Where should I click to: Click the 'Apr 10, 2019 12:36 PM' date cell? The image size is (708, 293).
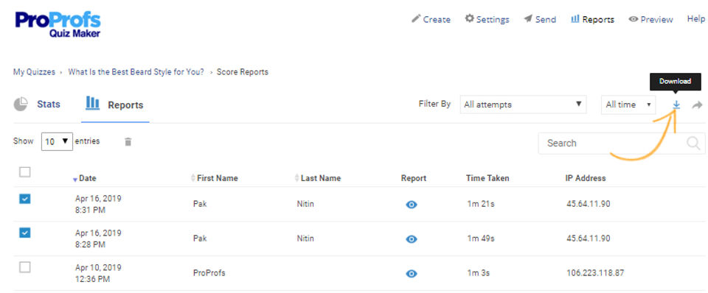tap(98, 273)
